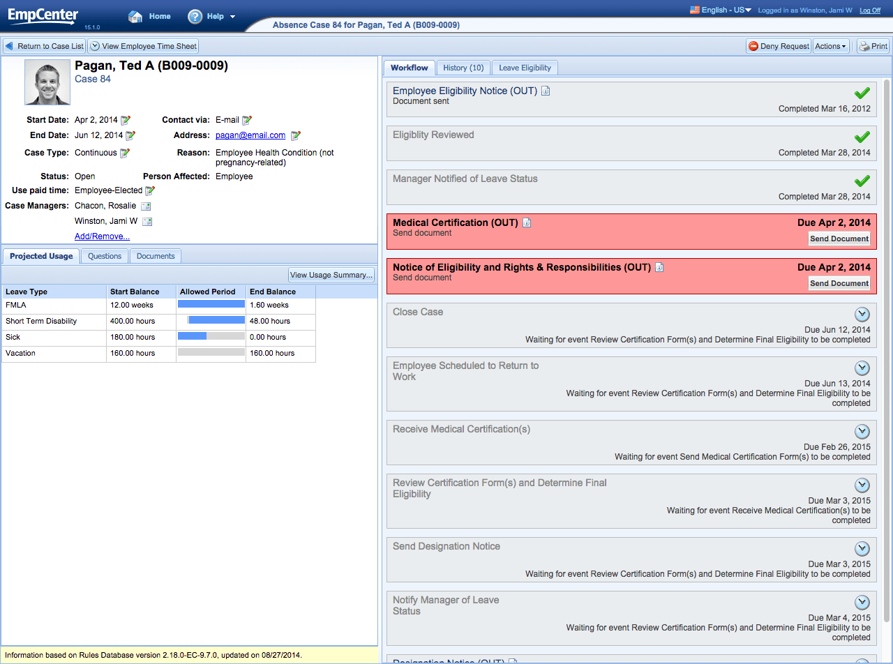Click the edit pencil next to pagan@email.com

point(295,135)
